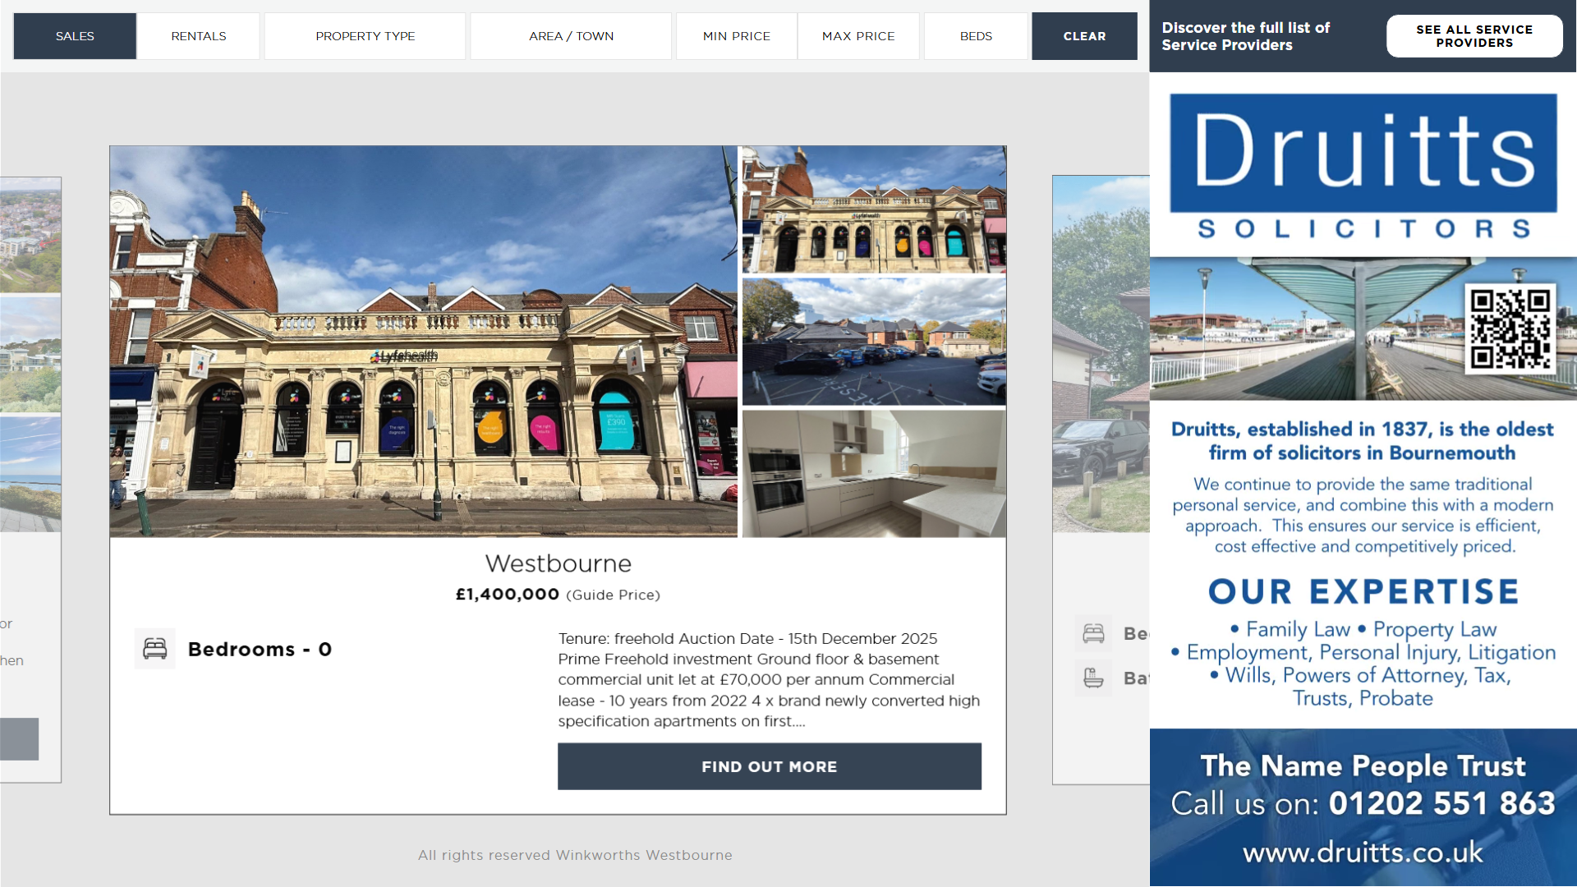View the kitchen interior thumbnail
The height and width of the screenshot is (887, 1577).
(873, 474)
